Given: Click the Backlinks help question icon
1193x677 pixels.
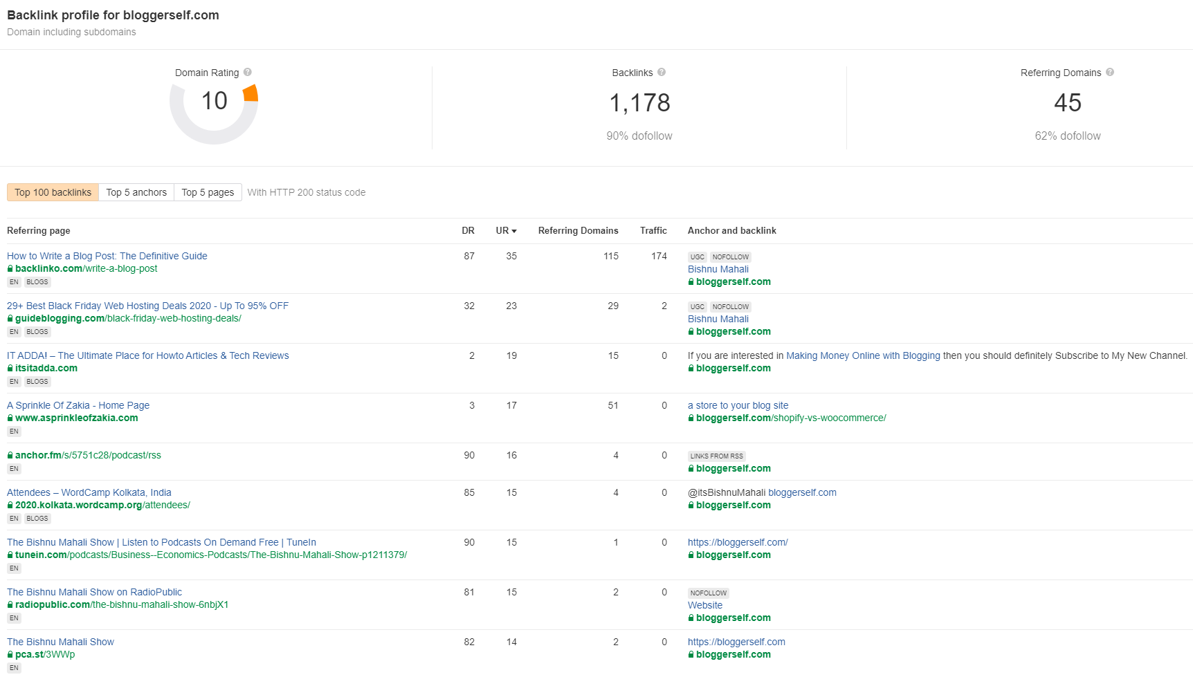Looking at the screenshot, I should click(662, 72).
